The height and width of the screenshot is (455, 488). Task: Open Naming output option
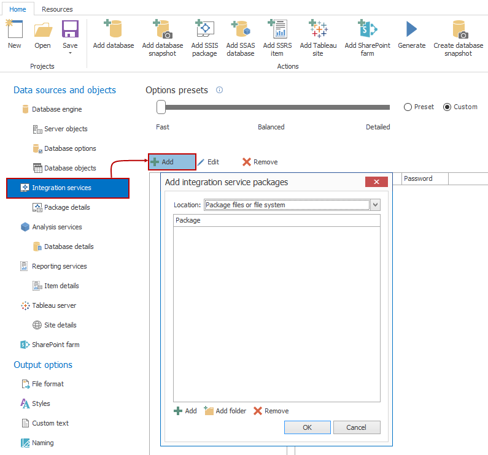click(37, 443)
